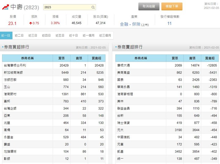Open the 金融 - 保險 industry link
220x164 pixels.
(x=130, y=24)
